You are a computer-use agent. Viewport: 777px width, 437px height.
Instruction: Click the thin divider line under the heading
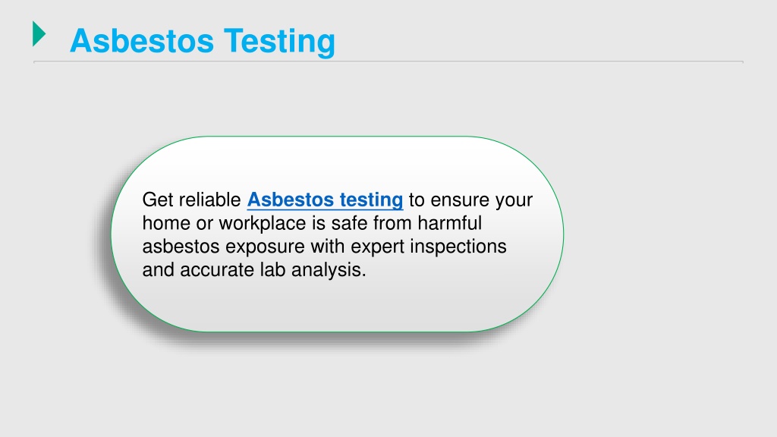pos(388,62)
